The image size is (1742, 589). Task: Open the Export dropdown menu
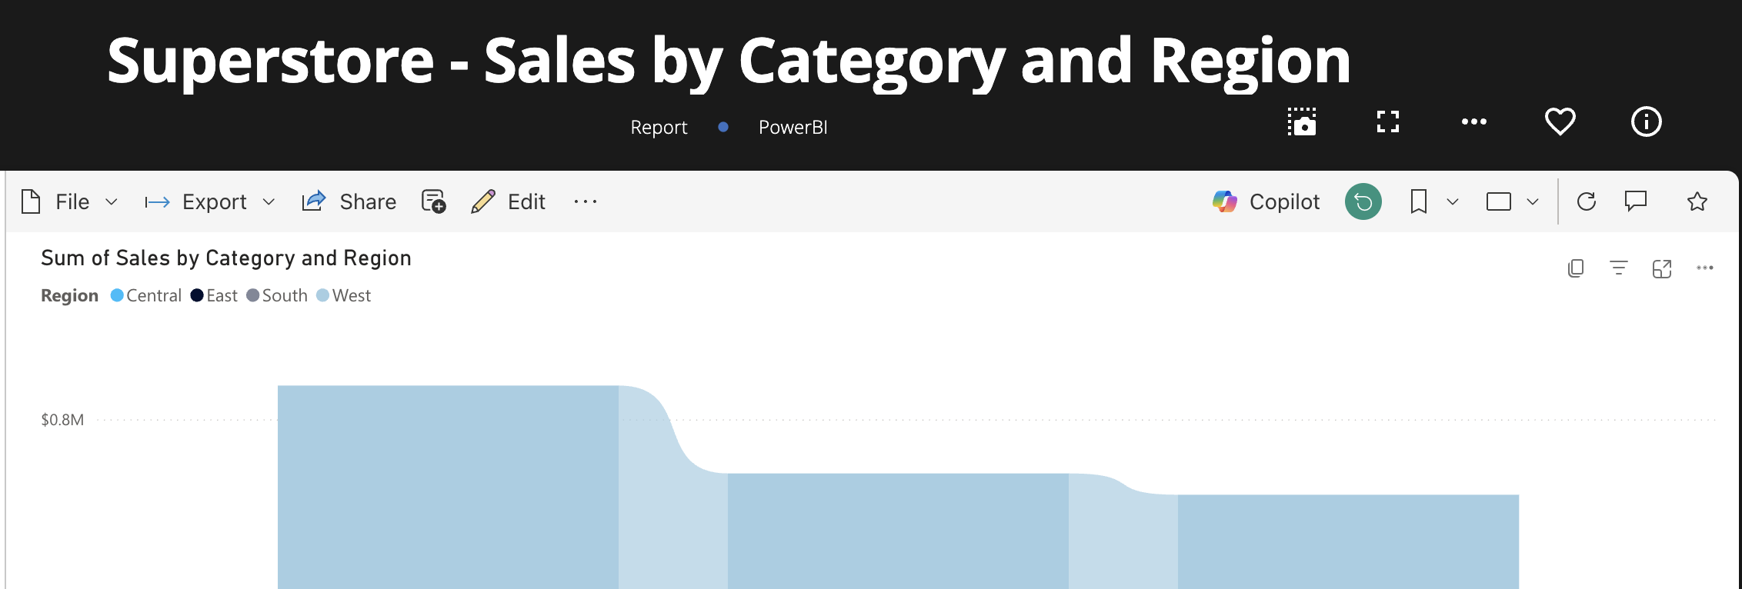click(210, 201)
